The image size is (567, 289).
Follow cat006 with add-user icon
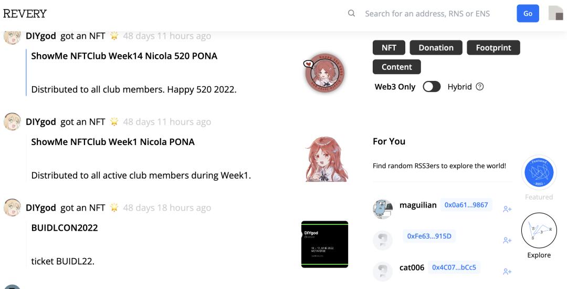pyautogui.click(x=507, y=272)
